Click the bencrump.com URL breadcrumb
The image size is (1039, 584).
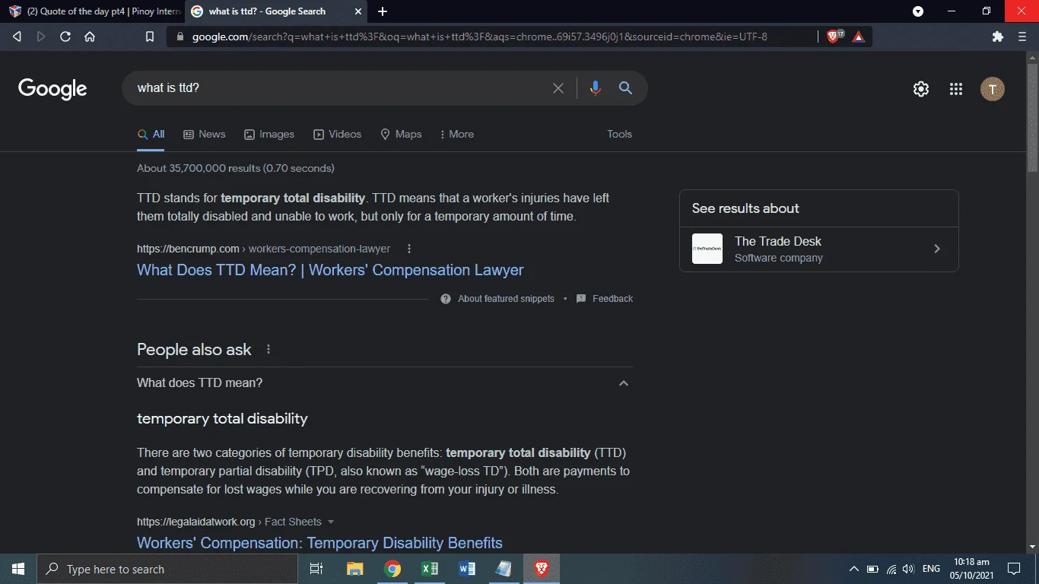(x=263, y=249)
